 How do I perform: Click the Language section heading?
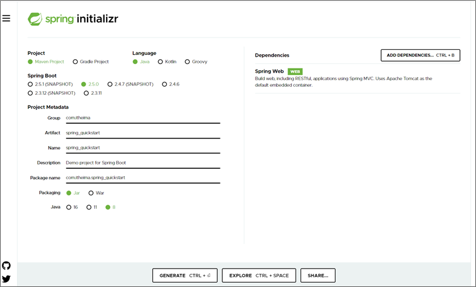[144, 53]
